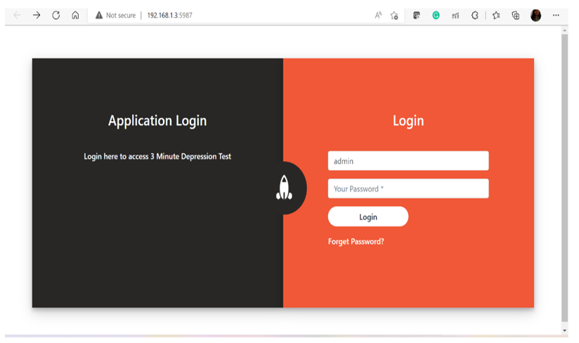Open the Favorites list icon
The height and width of the screenshot is (343, 579).
(x=496, y=15)
